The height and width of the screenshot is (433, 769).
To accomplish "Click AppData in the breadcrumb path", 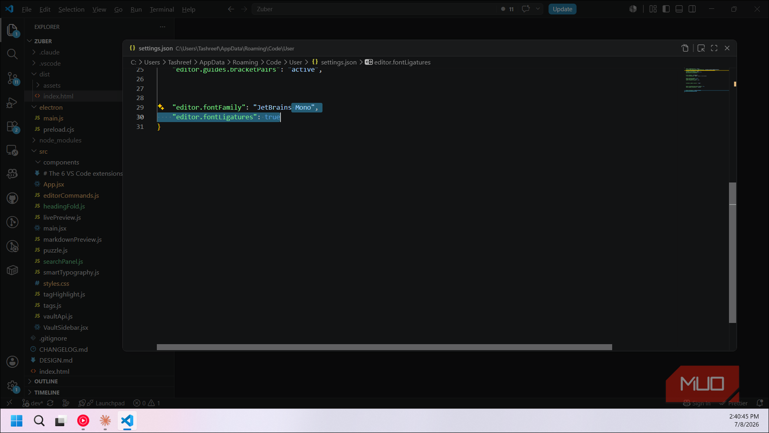I will pyautogui.click(x=212, y=62).
